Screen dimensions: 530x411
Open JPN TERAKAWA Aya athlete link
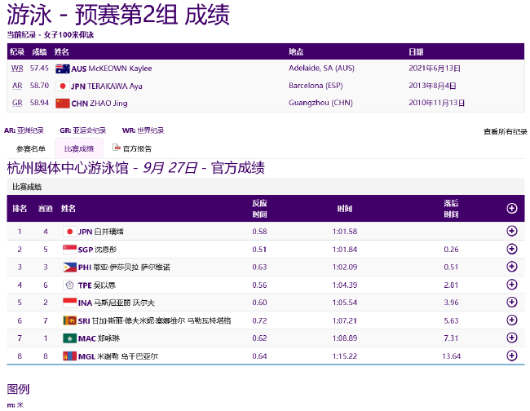coord(107,86)
